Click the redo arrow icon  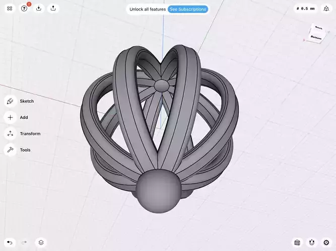pos(24,242)
